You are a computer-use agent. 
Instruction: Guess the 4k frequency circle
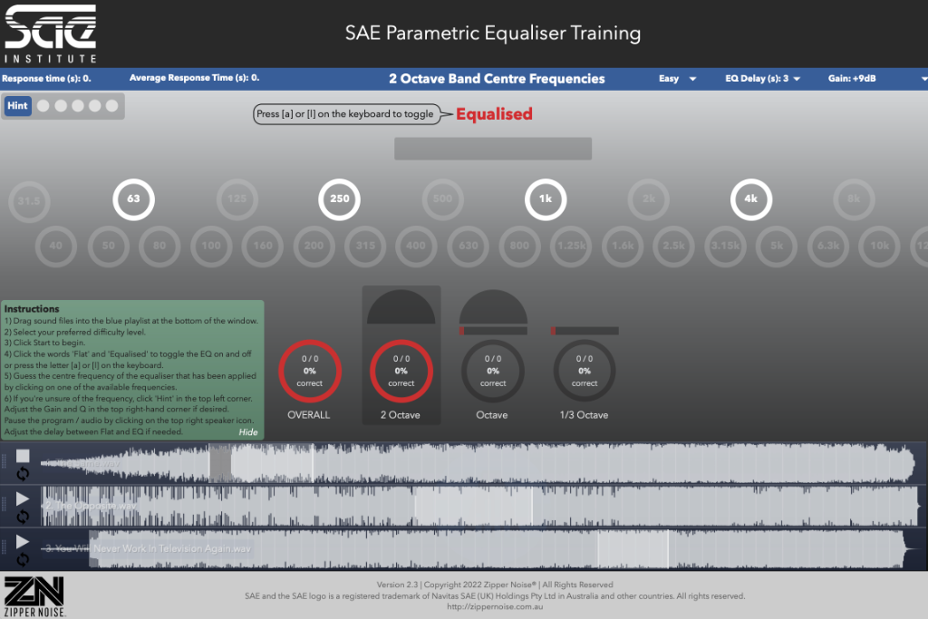point(751,199)
